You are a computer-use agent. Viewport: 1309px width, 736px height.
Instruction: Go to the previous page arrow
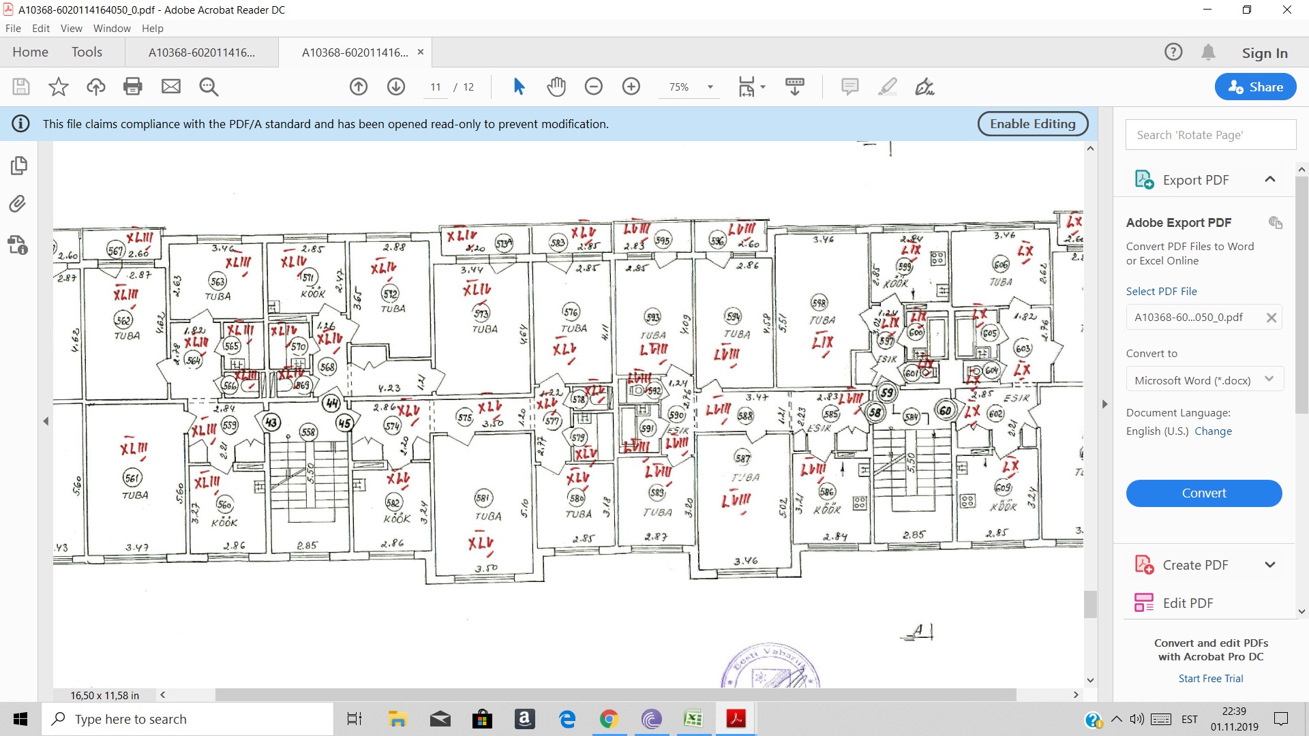[359, 87]
